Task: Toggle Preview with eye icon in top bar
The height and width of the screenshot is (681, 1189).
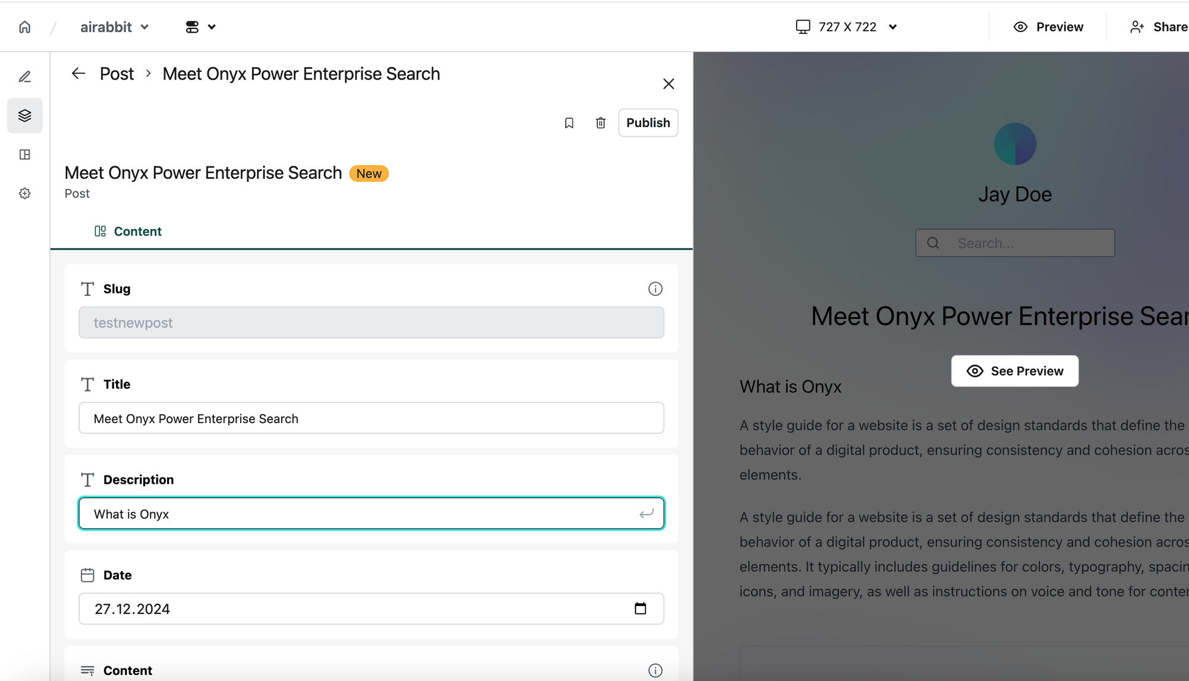Action: pos(1048,27)
